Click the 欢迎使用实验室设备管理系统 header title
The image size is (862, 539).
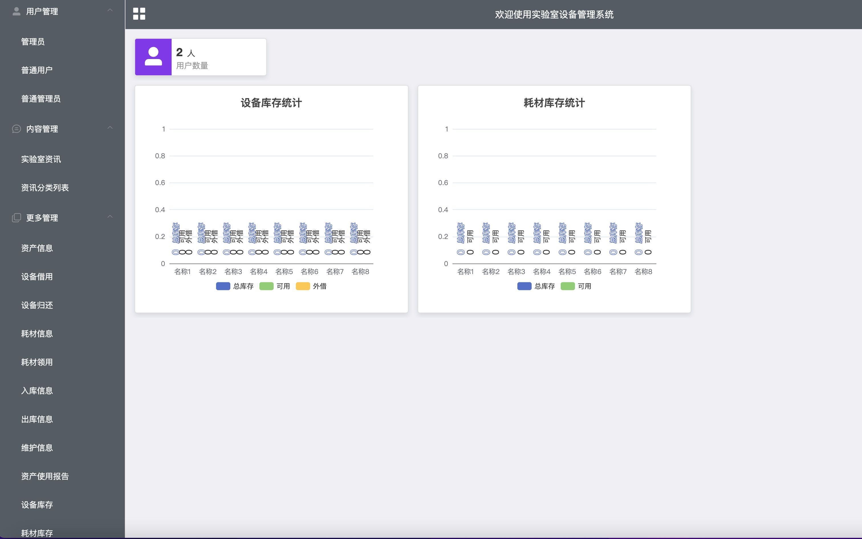pos(554,14)
